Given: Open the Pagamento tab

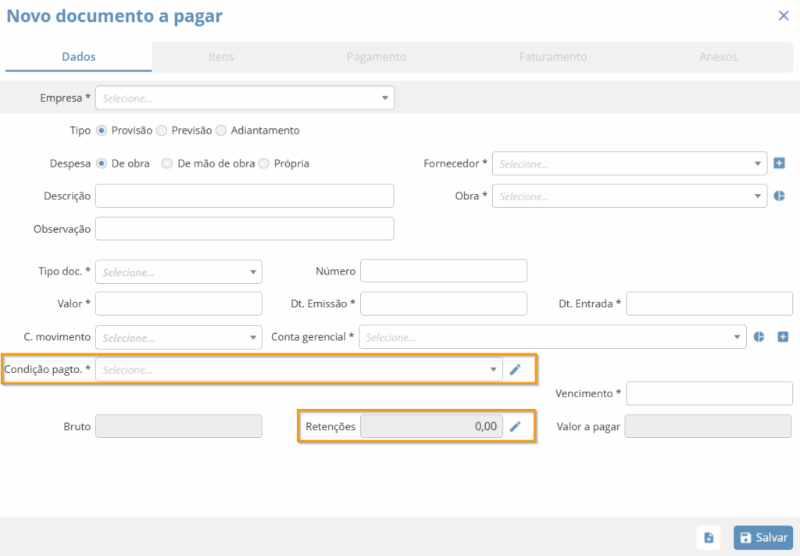Looking at the screenshot, I should point(377,57).
